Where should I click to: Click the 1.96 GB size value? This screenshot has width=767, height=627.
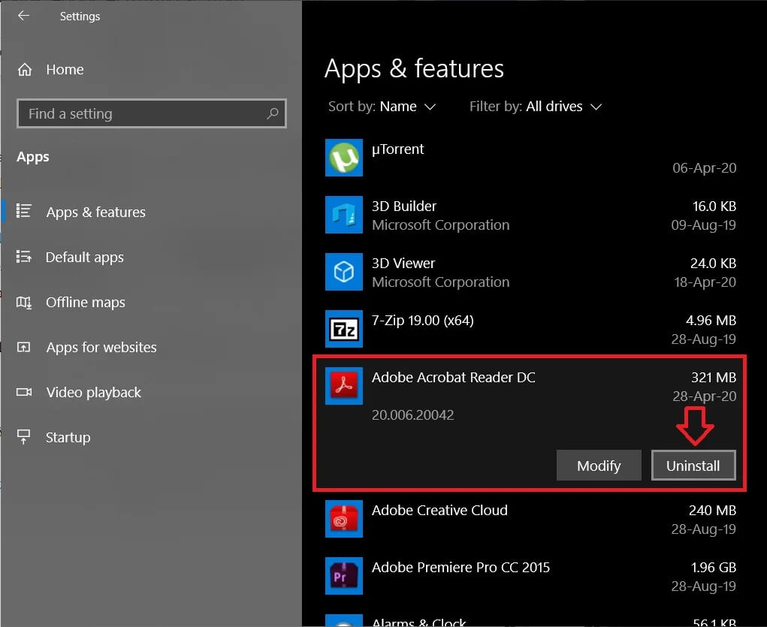coord(714,568)
